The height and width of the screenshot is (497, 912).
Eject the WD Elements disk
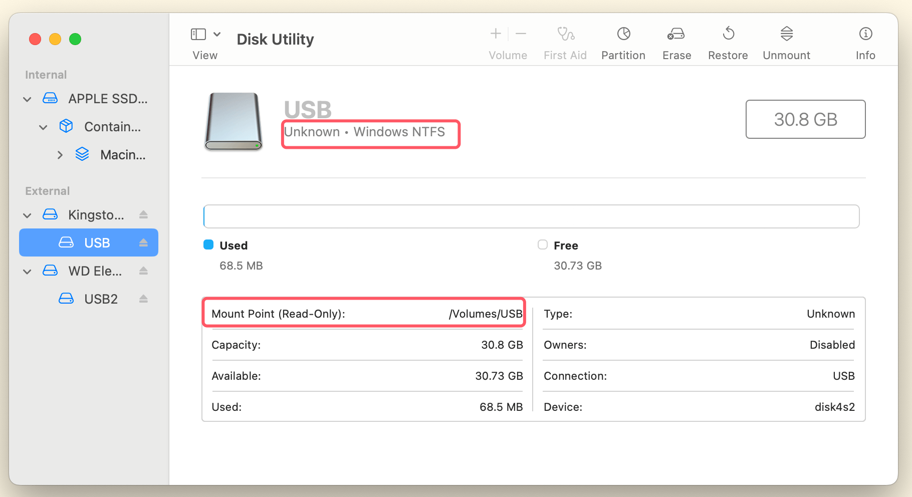144,271
